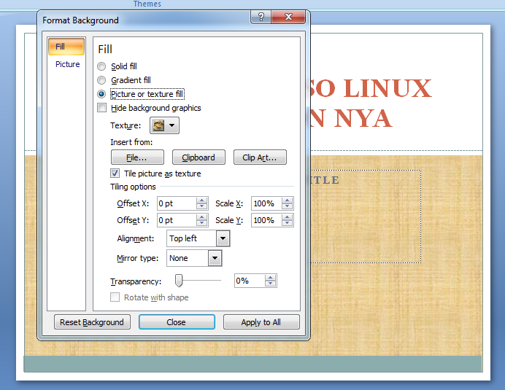Expand the Mirror type dropdown
This screenshot has height=390, width=505.
215,258
